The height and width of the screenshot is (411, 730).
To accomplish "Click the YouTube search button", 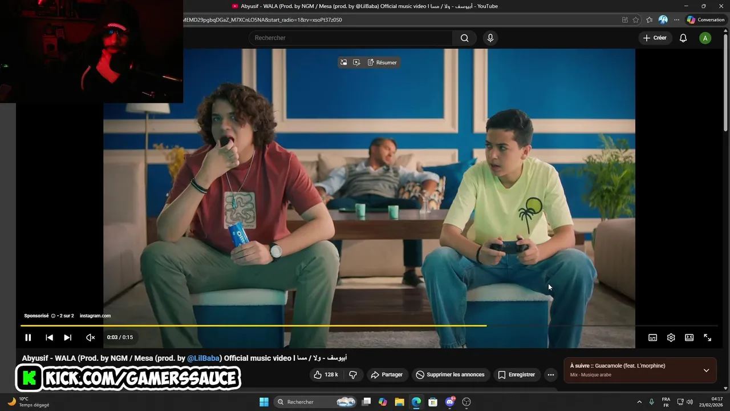I will pyautogui.click(x=464, y=38).
